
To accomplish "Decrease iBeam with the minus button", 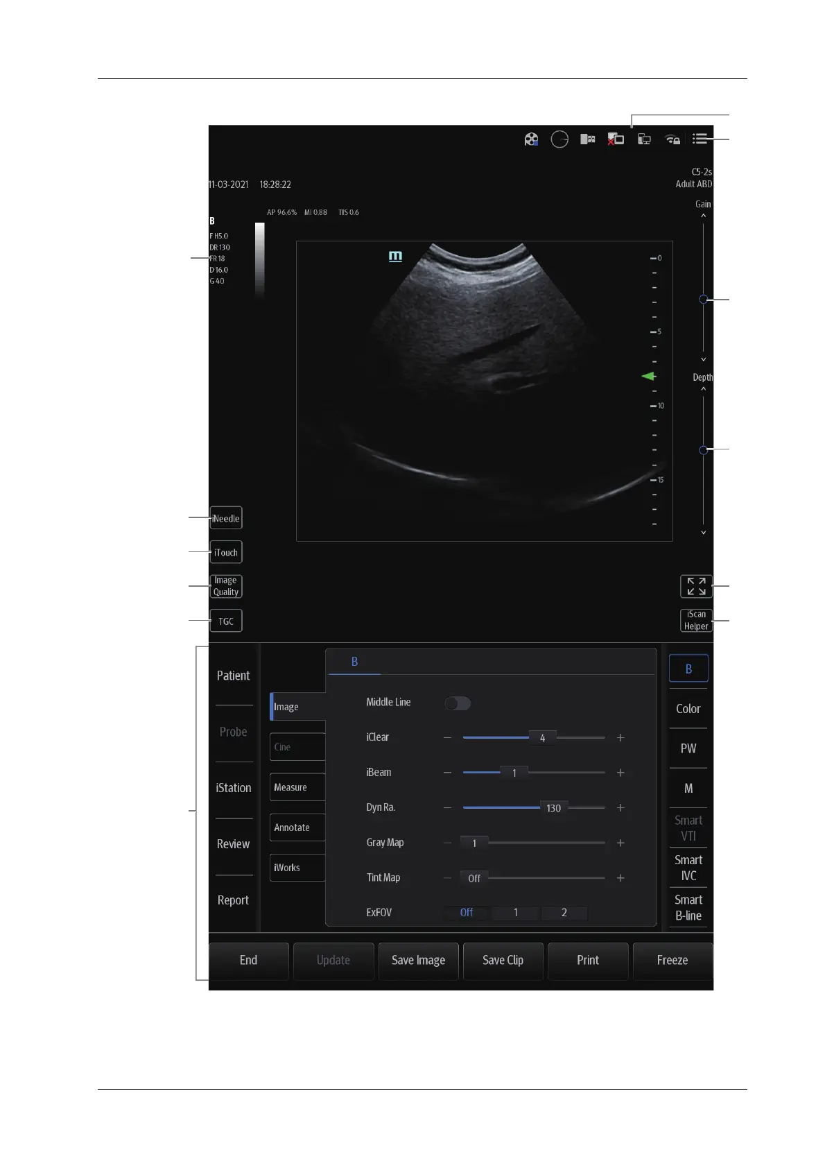I will [447, 773].
